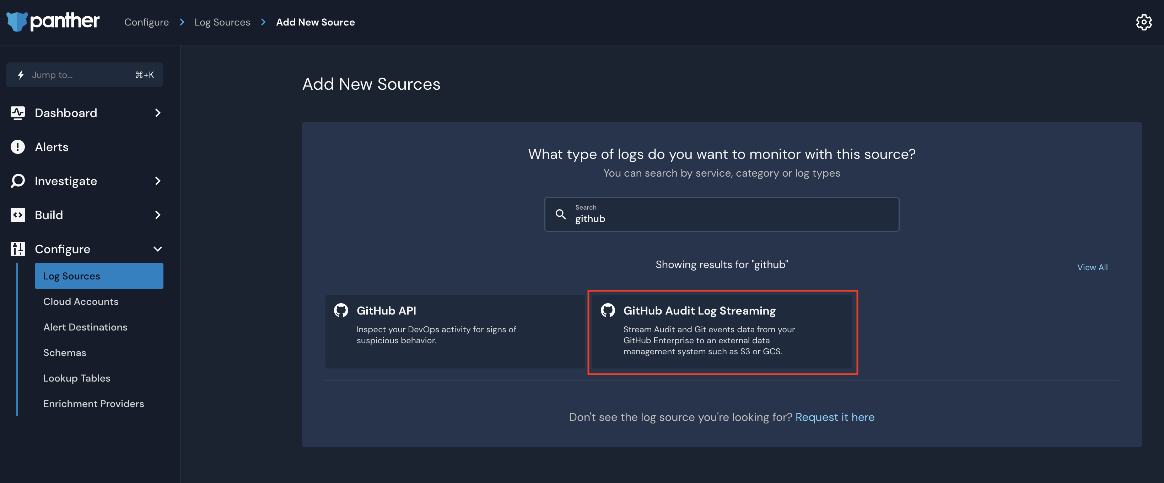Click the Alerts exclamation icon
The width and height of the screenshot is (1164, 483).
17,146
